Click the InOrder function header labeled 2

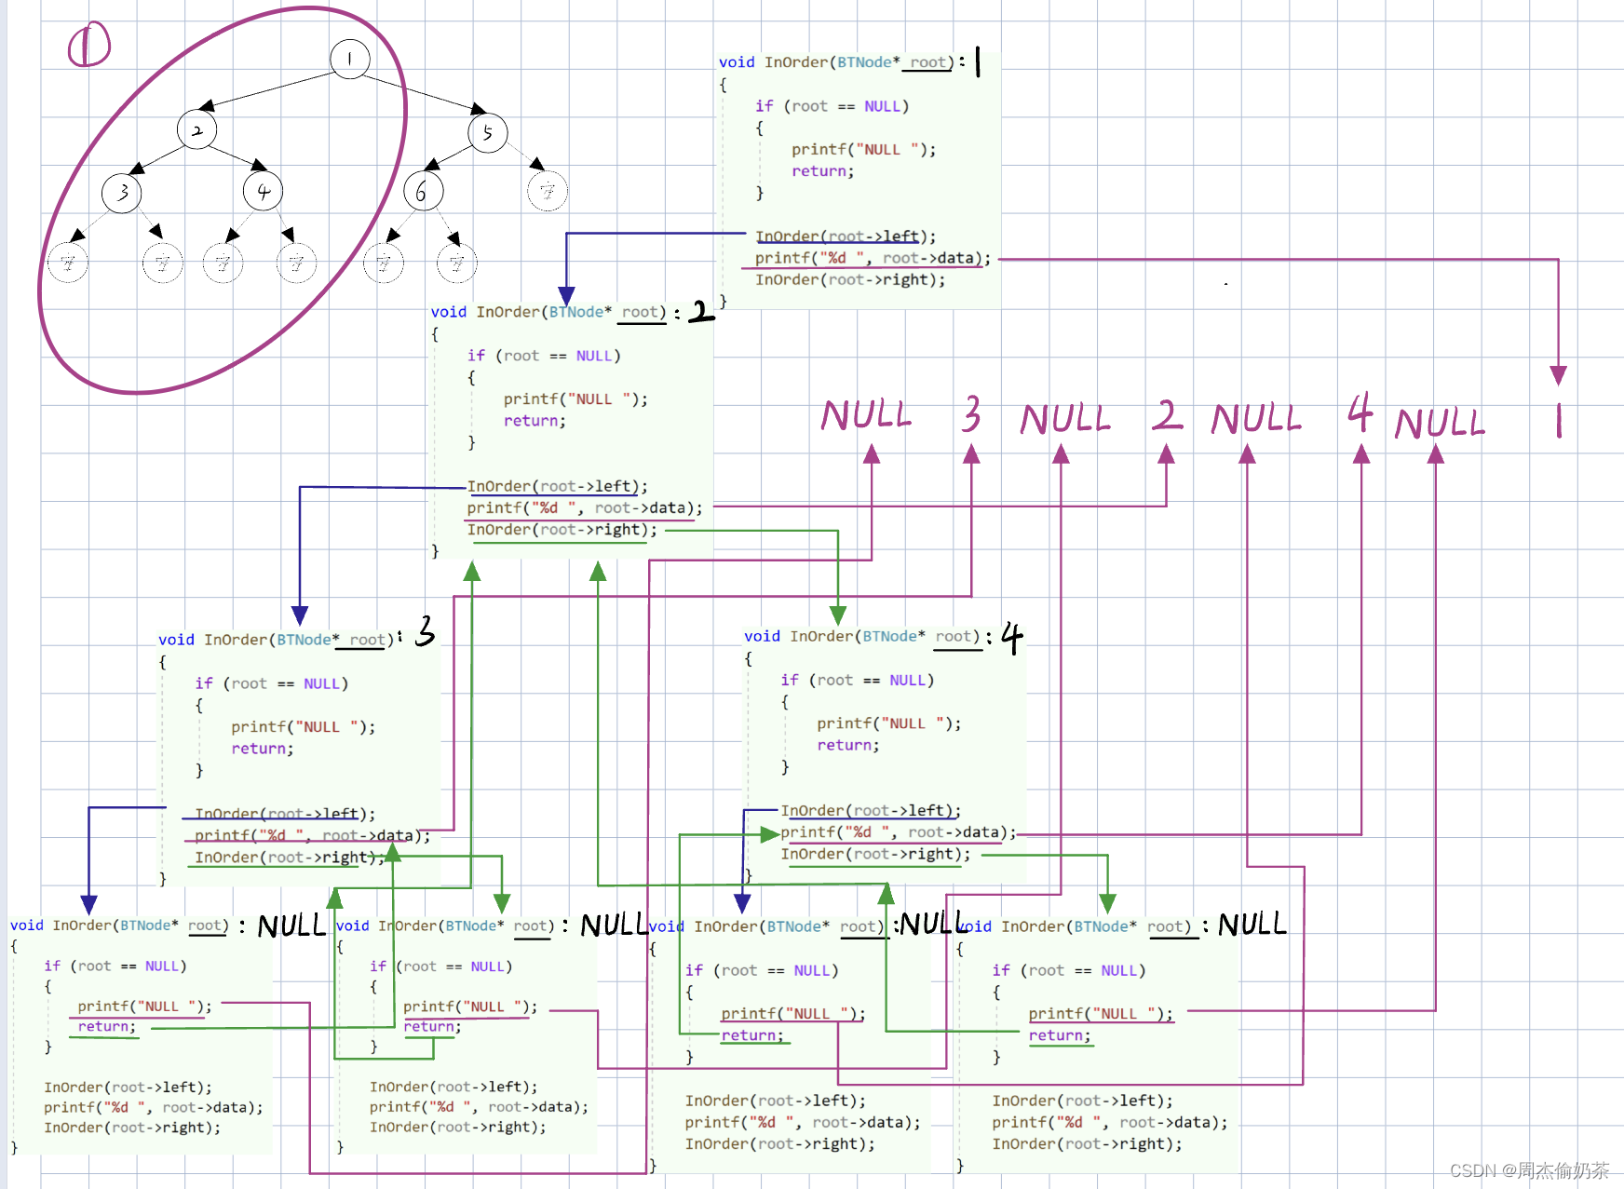548,312
